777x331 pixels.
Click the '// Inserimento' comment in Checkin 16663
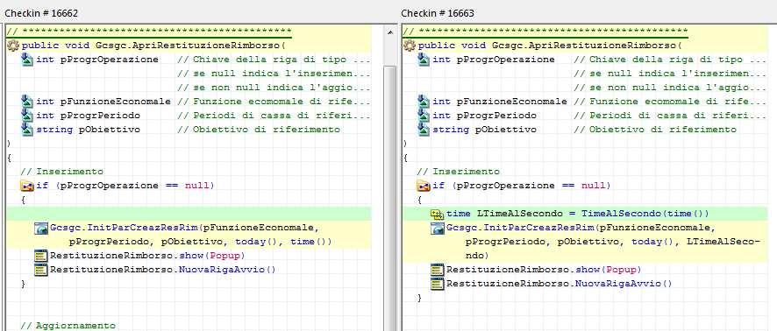click(x=459, y=172)
